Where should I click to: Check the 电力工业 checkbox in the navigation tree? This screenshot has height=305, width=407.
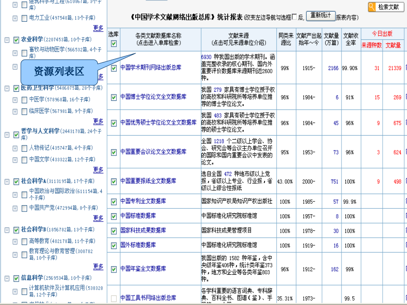[24, 18]
